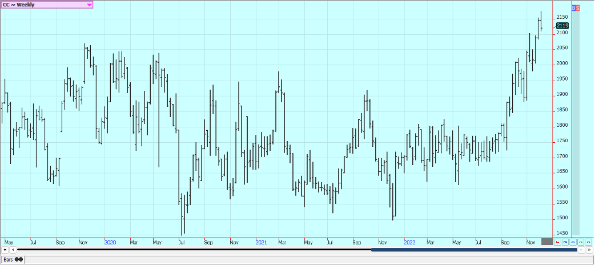Click the 1450 price axis label

click(x=562, y=234)
